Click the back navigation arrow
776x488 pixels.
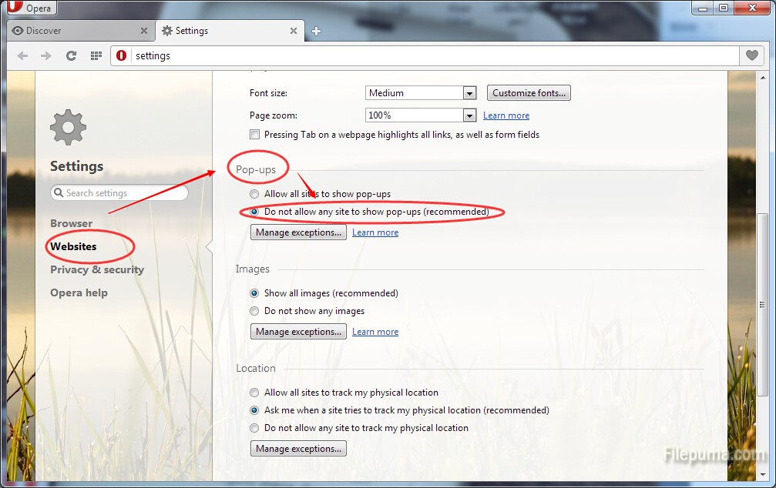pyautogui.click(x=22, y=55)
